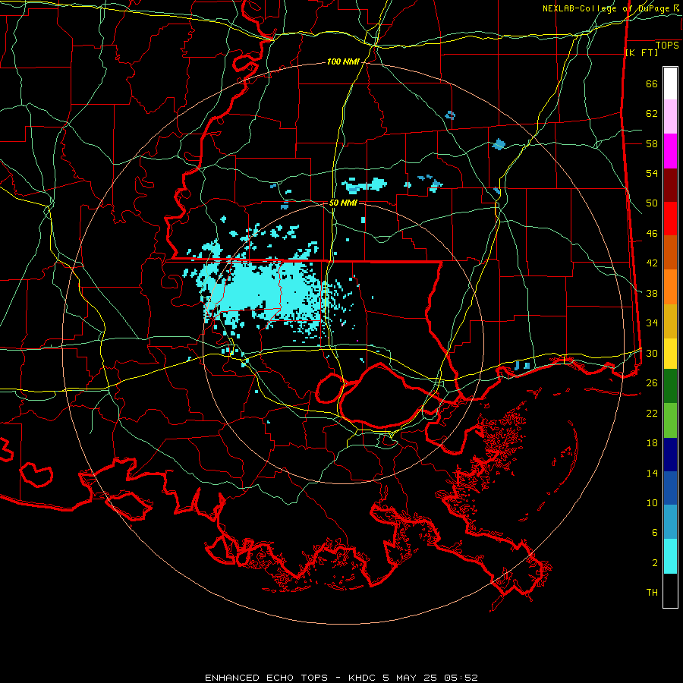Click the NEXLAB-College of DuPage text

pyautogui.click(x=607, y=8)
